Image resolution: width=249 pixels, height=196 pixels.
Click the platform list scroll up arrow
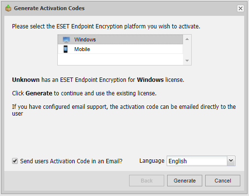pos(187,39)
